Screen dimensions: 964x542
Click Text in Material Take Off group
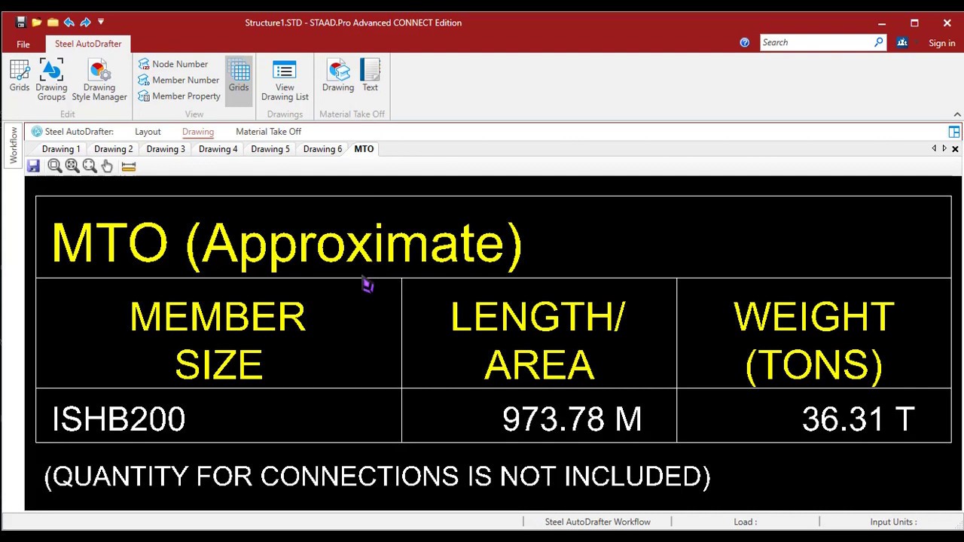point(370,76)
